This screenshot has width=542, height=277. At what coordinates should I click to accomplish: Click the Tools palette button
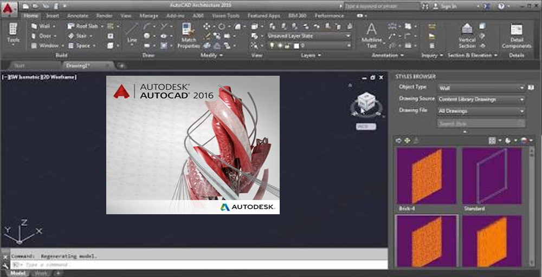tap(13, 35)
